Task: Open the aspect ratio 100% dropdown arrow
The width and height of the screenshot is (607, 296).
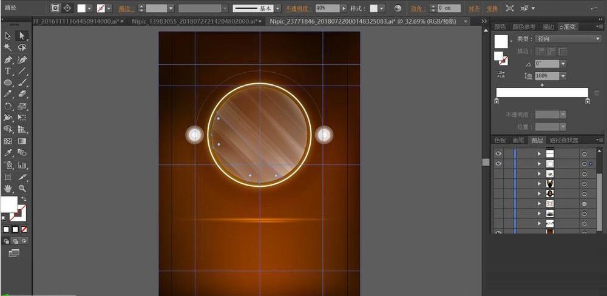Action: click(x=563, y=76)
